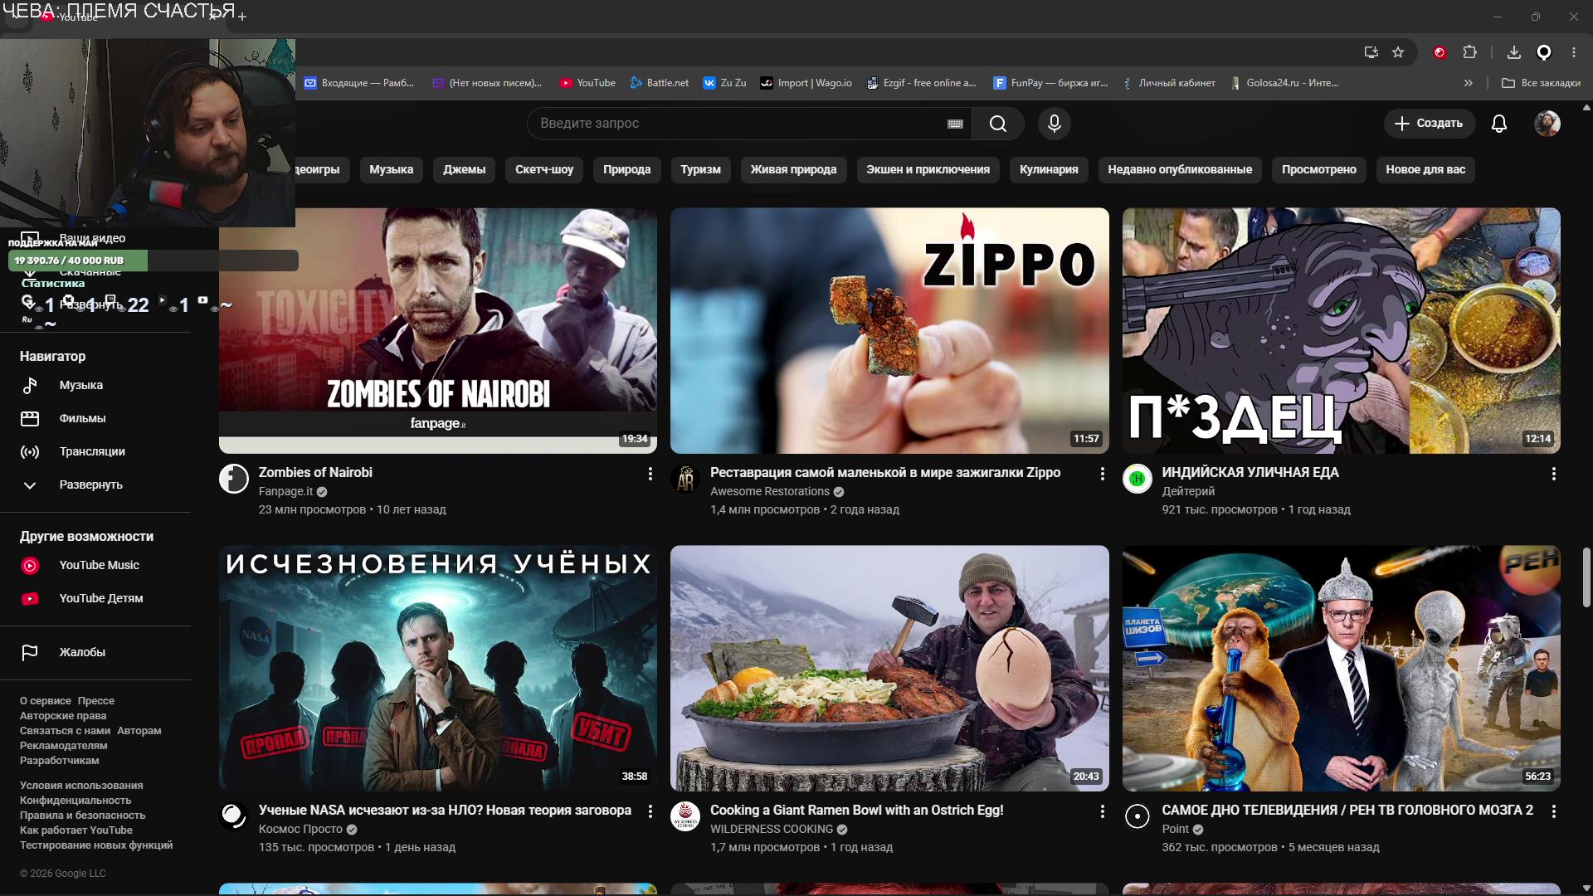Click the search magnifier button
The height and width of the screenshot is (896, 1593).
point(998,124)
